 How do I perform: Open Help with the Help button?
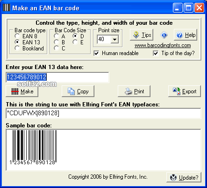point(186,35)
